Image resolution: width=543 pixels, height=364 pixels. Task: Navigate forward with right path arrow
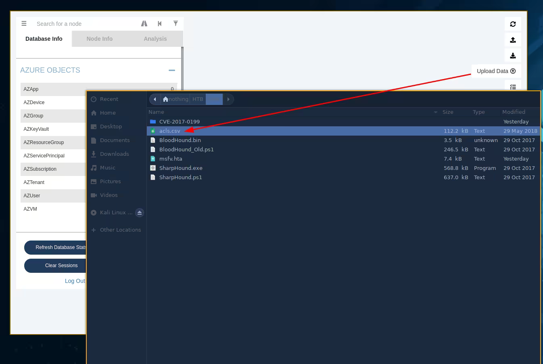point(228,99)
